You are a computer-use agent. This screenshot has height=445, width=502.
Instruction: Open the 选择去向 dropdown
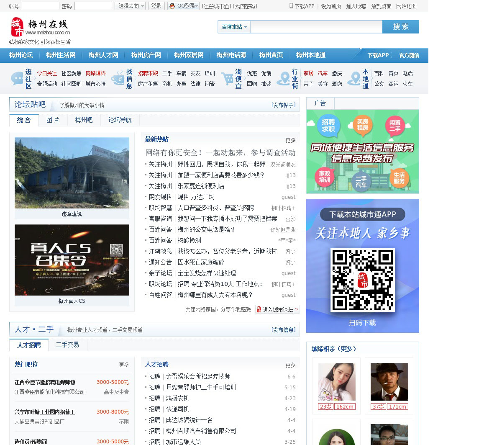[x=130, y=6]
